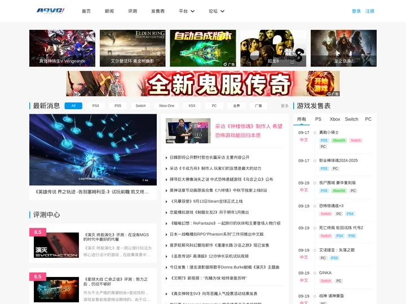Viewport: 406px width, 304px height.
Task: Filter news by Switch
Action: [140, 106]
